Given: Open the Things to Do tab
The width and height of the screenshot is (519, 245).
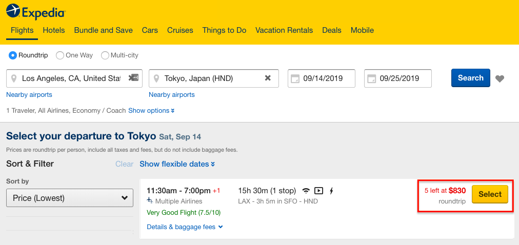Looking at the screenshot, I should tap(225, 30).
